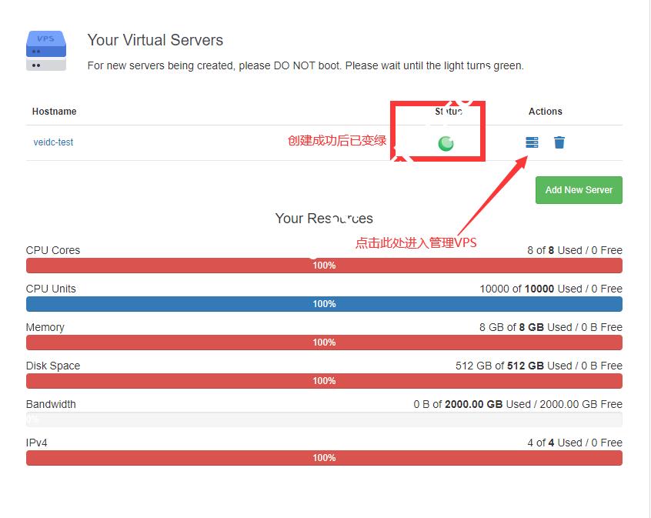Click the Bandwidth resource label
Screen dimensions: 651x518
[x=51, y=404]
